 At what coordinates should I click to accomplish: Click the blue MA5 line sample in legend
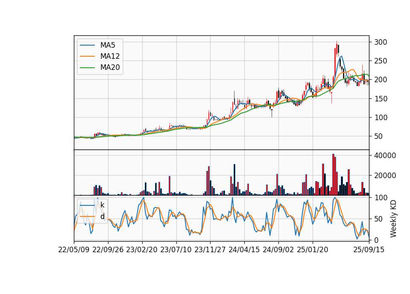tap(87, 45)
